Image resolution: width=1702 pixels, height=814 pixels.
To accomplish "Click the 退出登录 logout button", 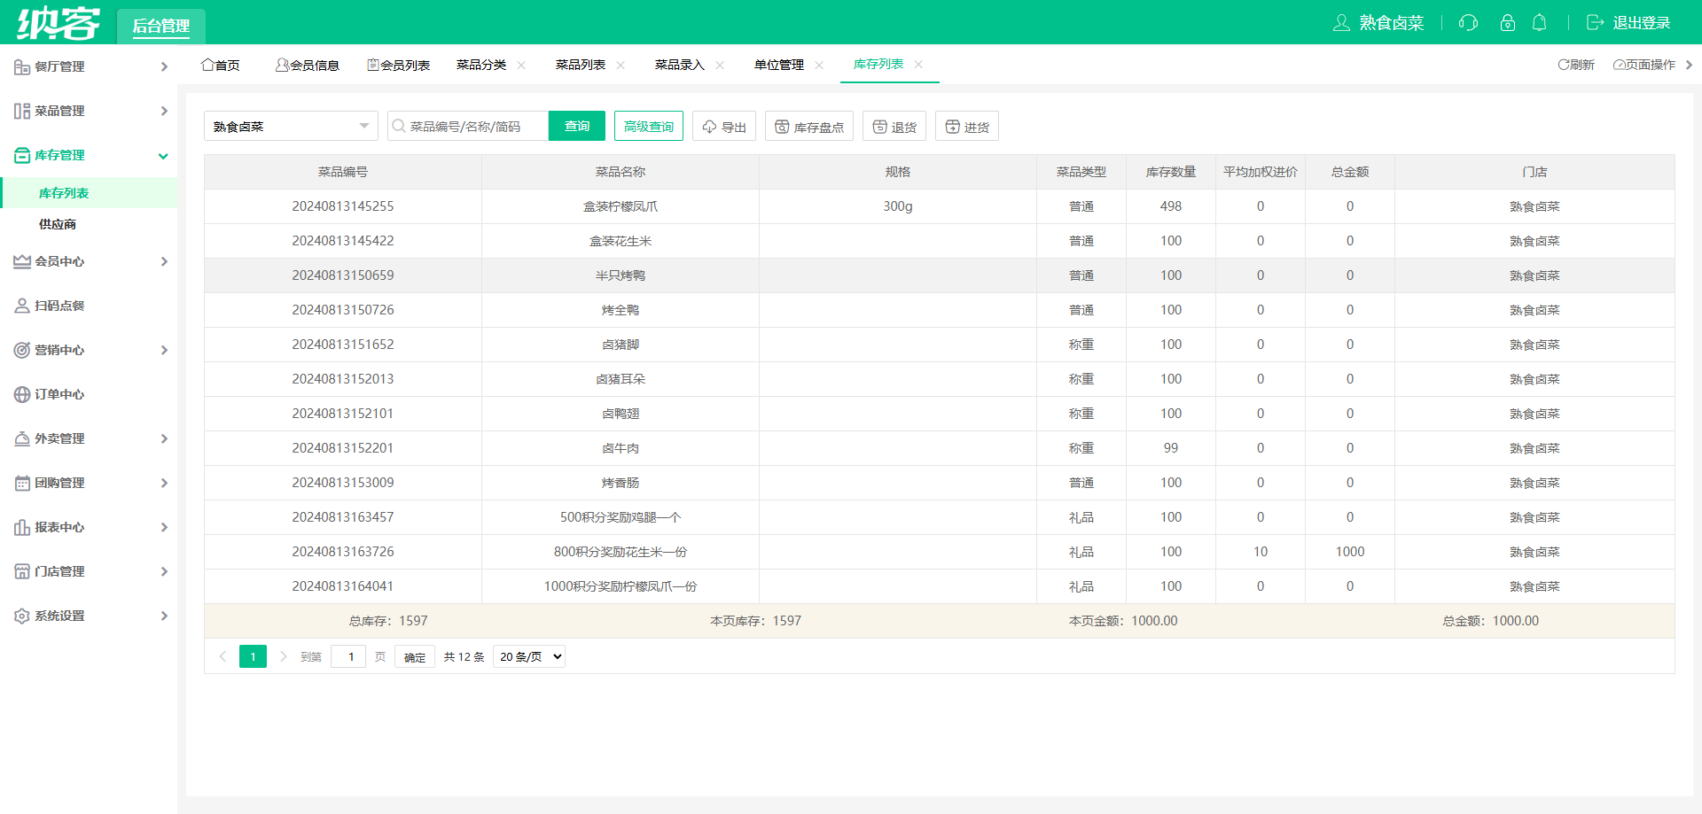I will point(1628,23).
